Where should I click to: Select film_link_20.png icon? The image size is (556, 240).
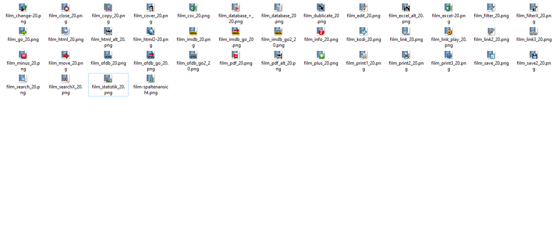[x=406, y=31]
